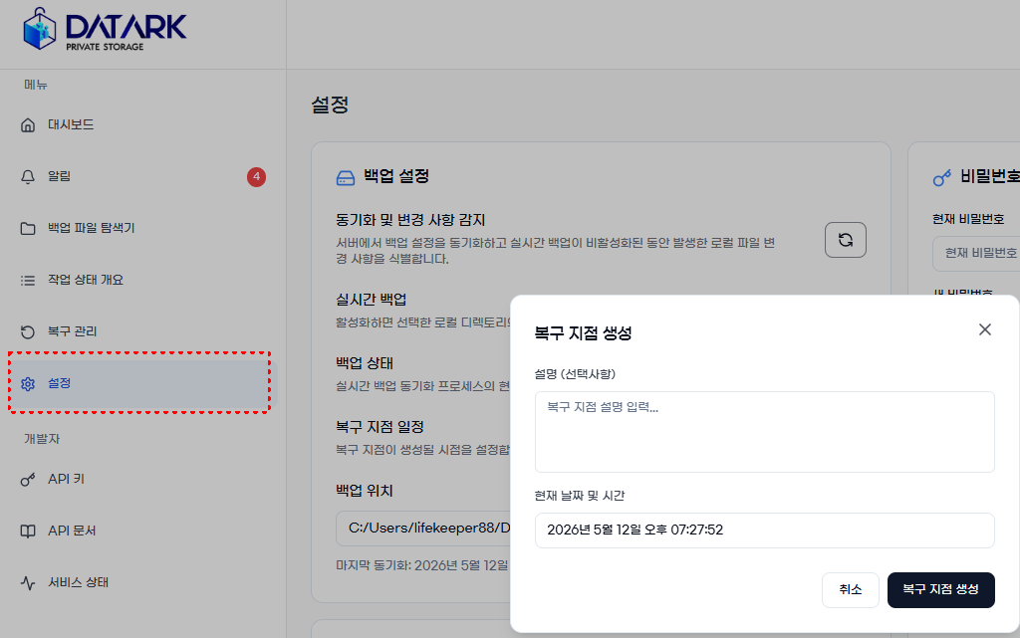
Task: Click the 복구 관리 restore icon
Action: click(27, 332)
